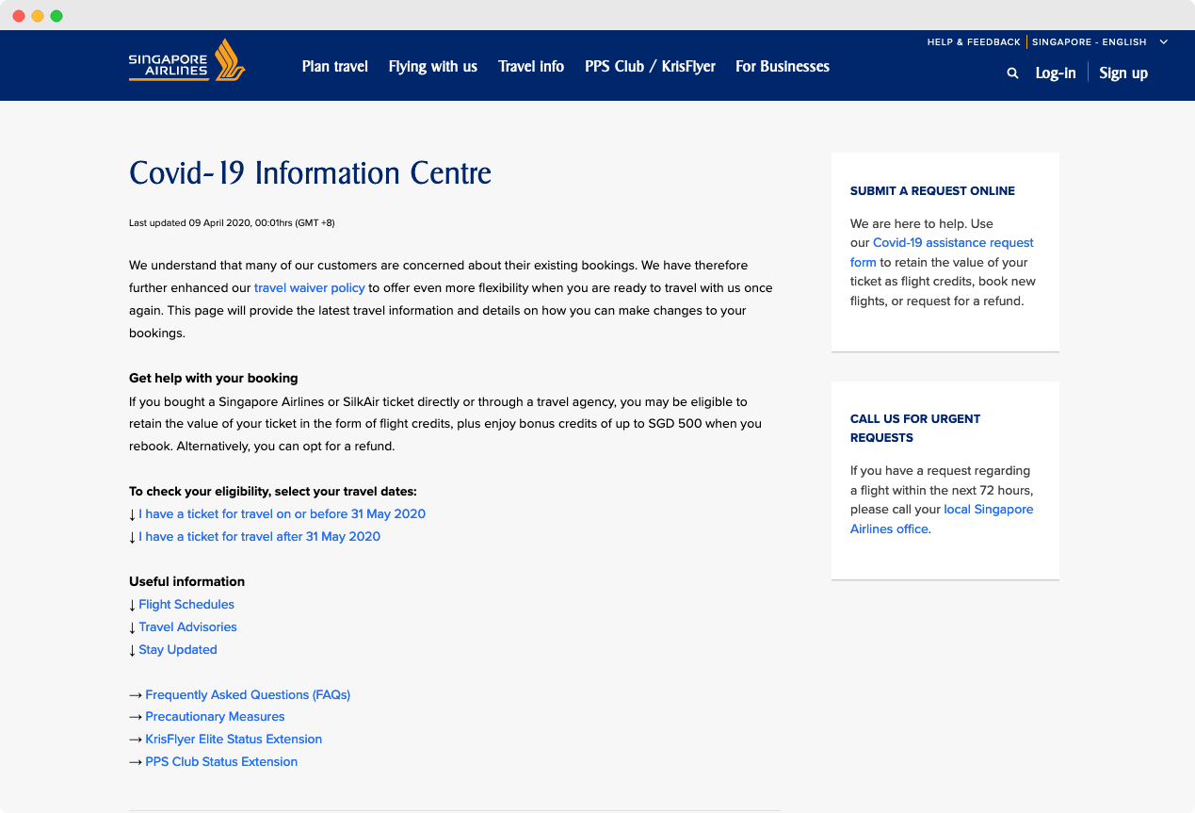
Task: Click the down-arrow icon beside Flight Schedules
Action: tap(132, 604)
